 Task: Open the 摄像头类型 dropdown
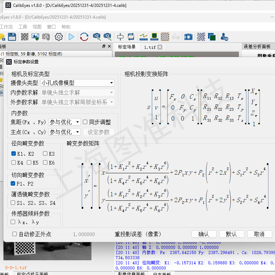tap(77, 83)
